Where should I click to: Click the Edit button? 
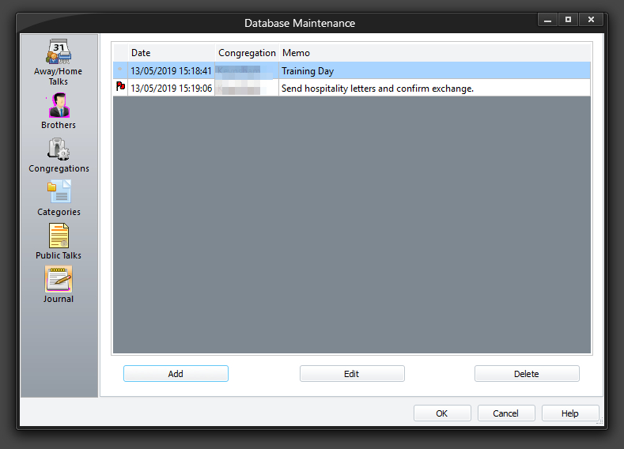(352, 373)
